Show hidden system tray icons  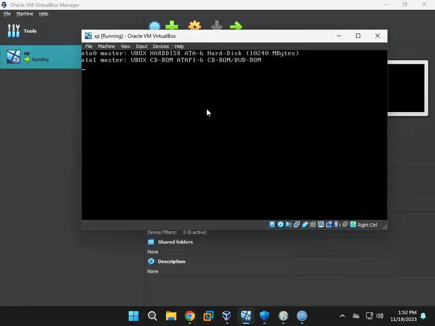pyautogui.click(x=342, y=316)
